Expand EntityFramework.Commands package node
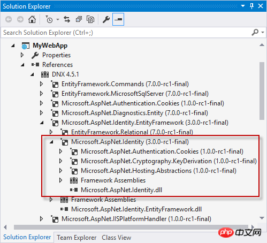Image resolution: width=267 pixels, height=243 pixels. 41,84
